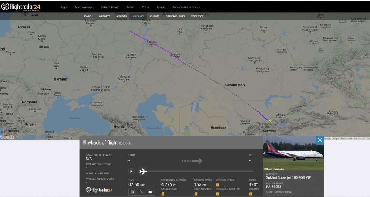Click the Playback of flight title
Image resolution: width=370 pixels, height=197 pixels.
(x=100, y=143)
